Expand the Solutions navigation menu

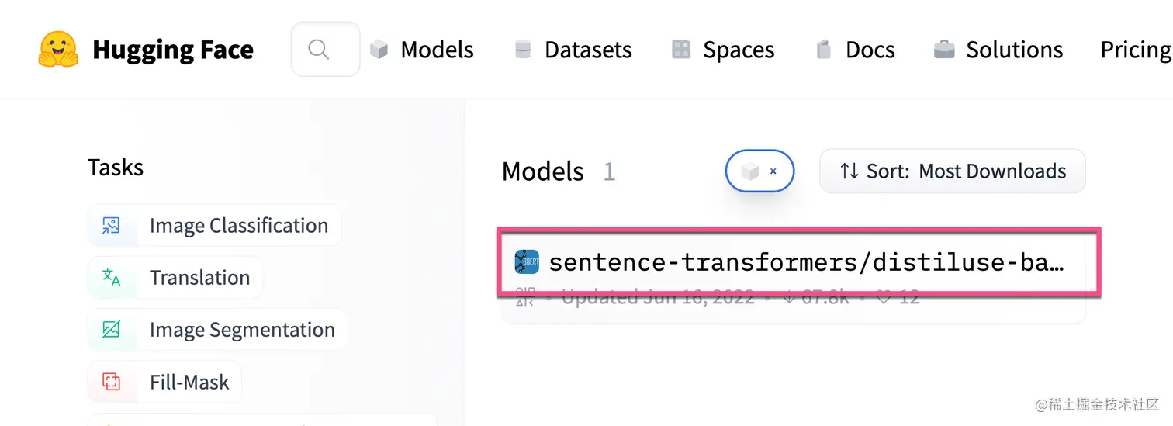1014,50
